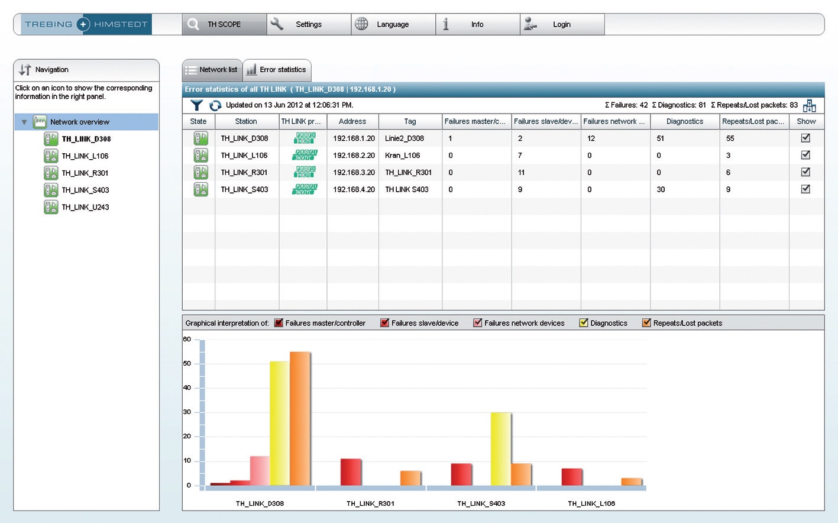
Task: Click the yellow Diagnostics bar of TH_LINK_D308
Action: click(x=280, y=423)
